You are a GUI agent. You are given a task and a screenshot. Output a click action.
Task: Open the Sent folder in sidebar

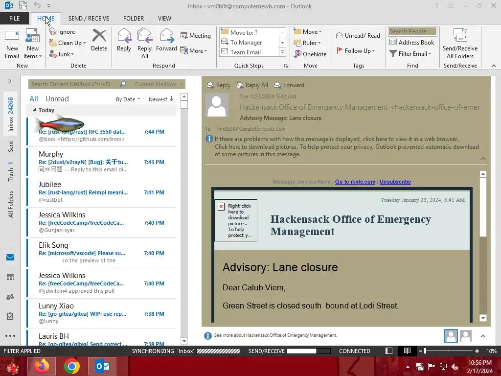[11, 146]
